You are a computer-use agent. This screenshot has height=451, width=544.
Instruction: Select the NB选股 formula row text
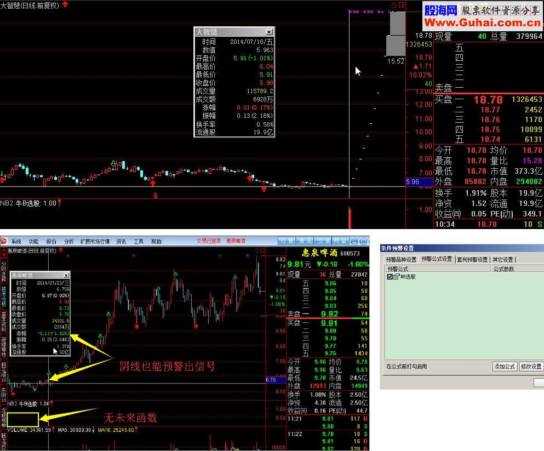[408, 277]
